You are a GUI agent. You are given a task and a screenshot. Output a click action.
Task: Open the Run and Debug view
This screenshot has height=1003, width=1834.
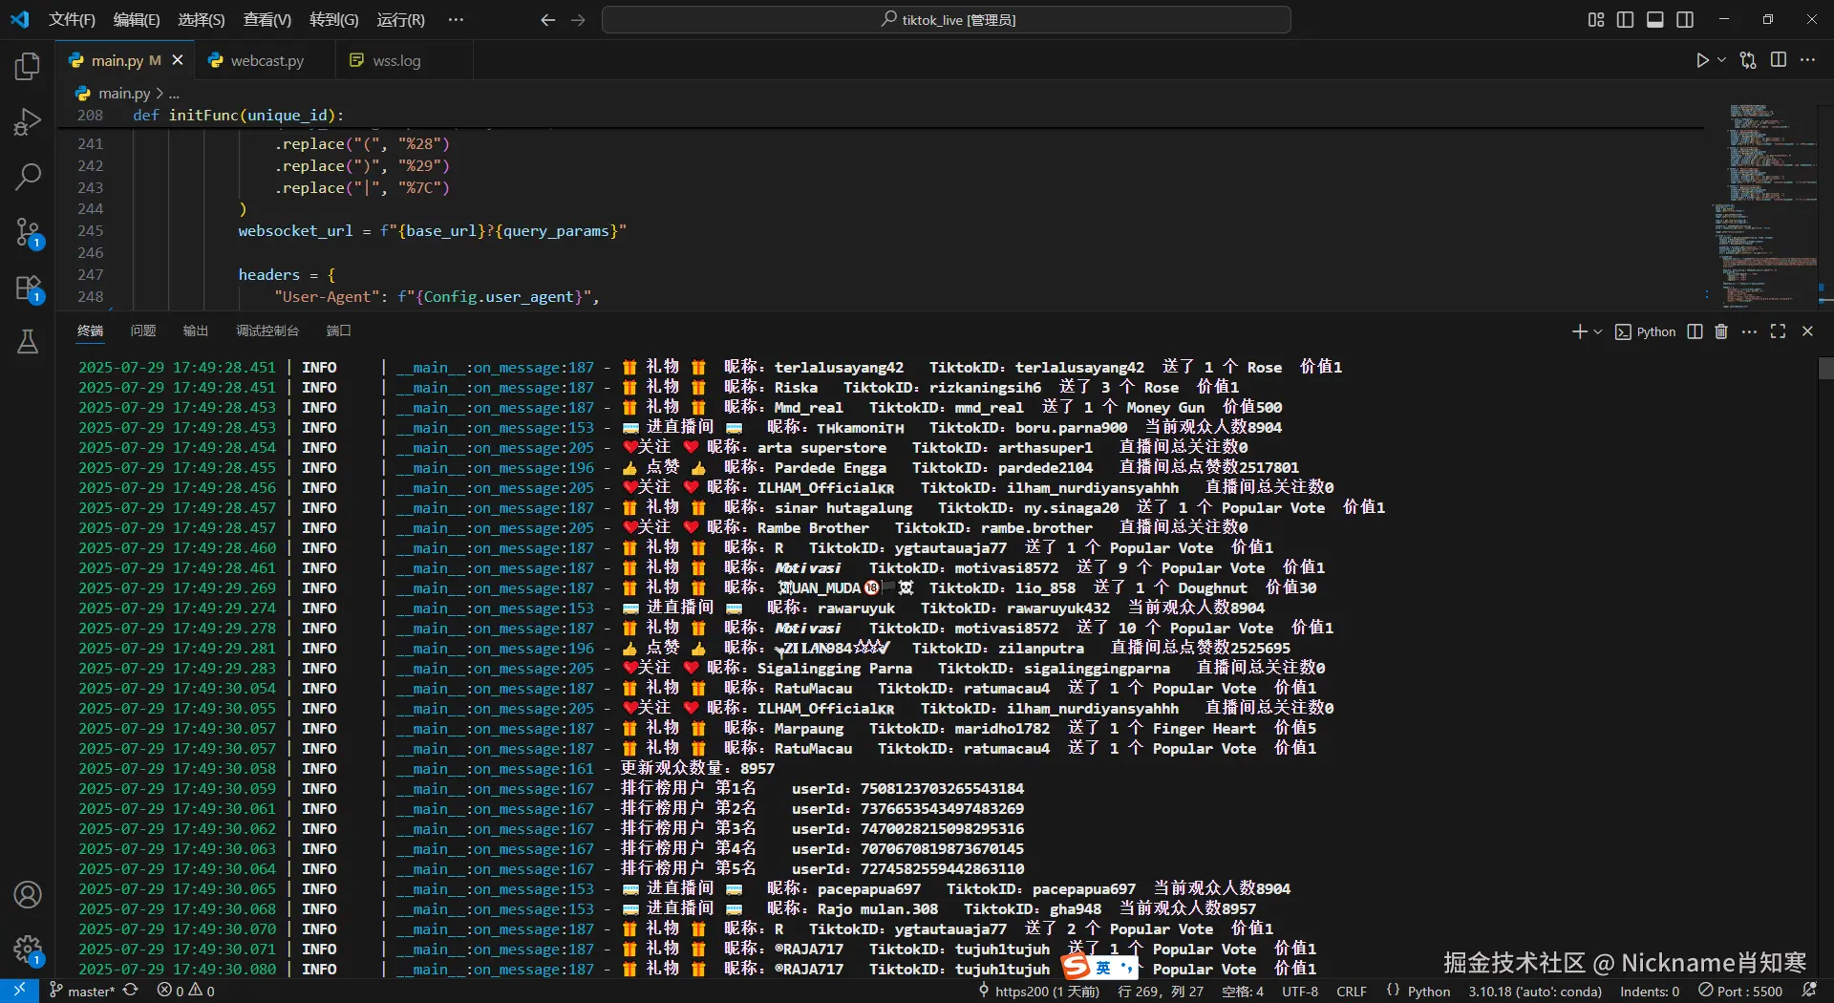point(28,121)
